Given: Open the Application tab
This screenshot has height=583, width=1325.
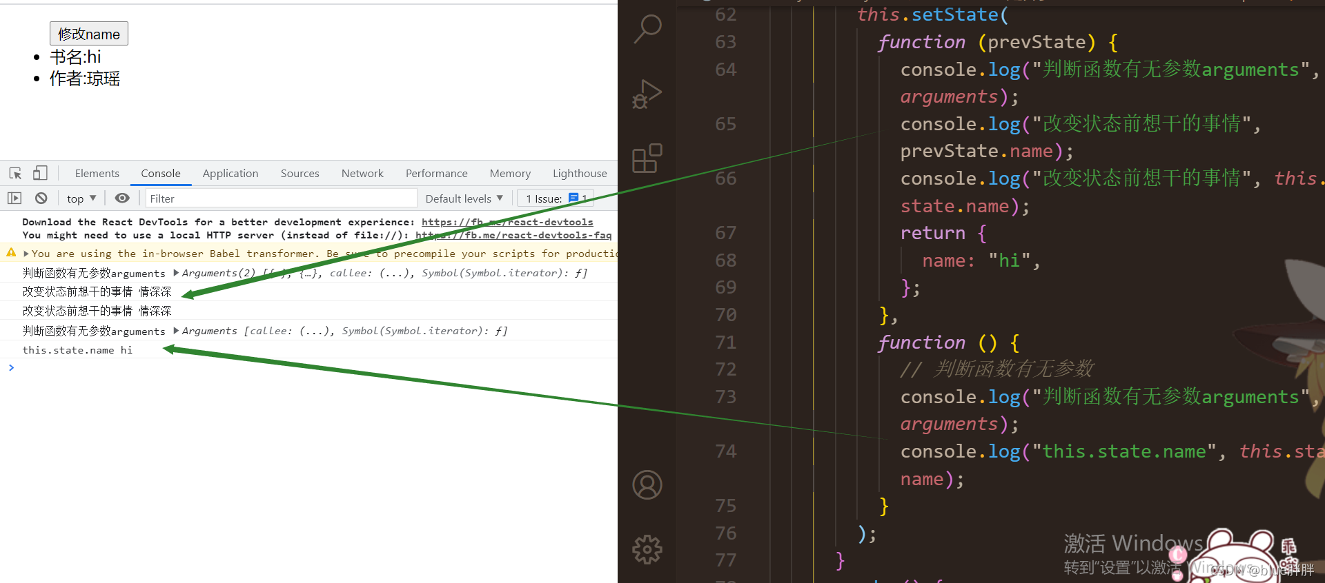Looking at the screenshot, I should [230, 174].
